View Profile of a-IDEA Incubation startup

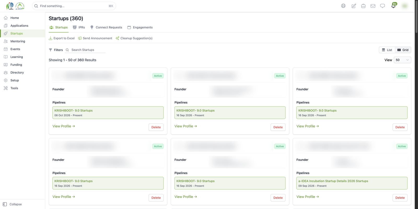(308, 197)
